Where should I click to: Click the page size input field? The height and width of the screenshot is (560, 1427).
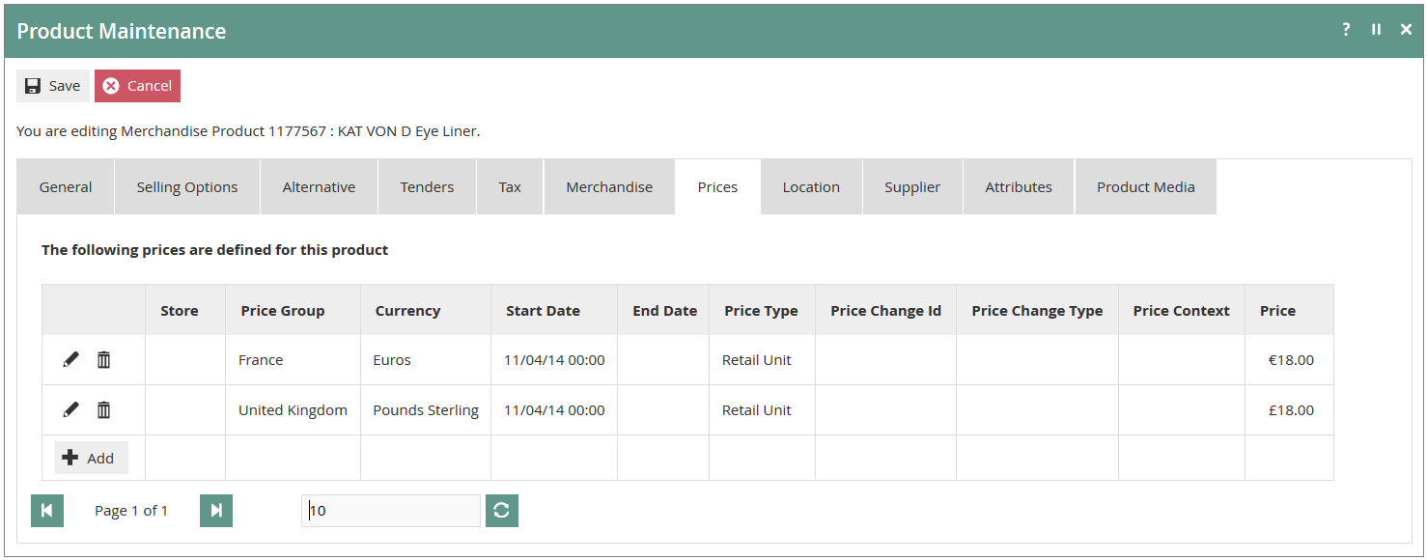point(391,511)
